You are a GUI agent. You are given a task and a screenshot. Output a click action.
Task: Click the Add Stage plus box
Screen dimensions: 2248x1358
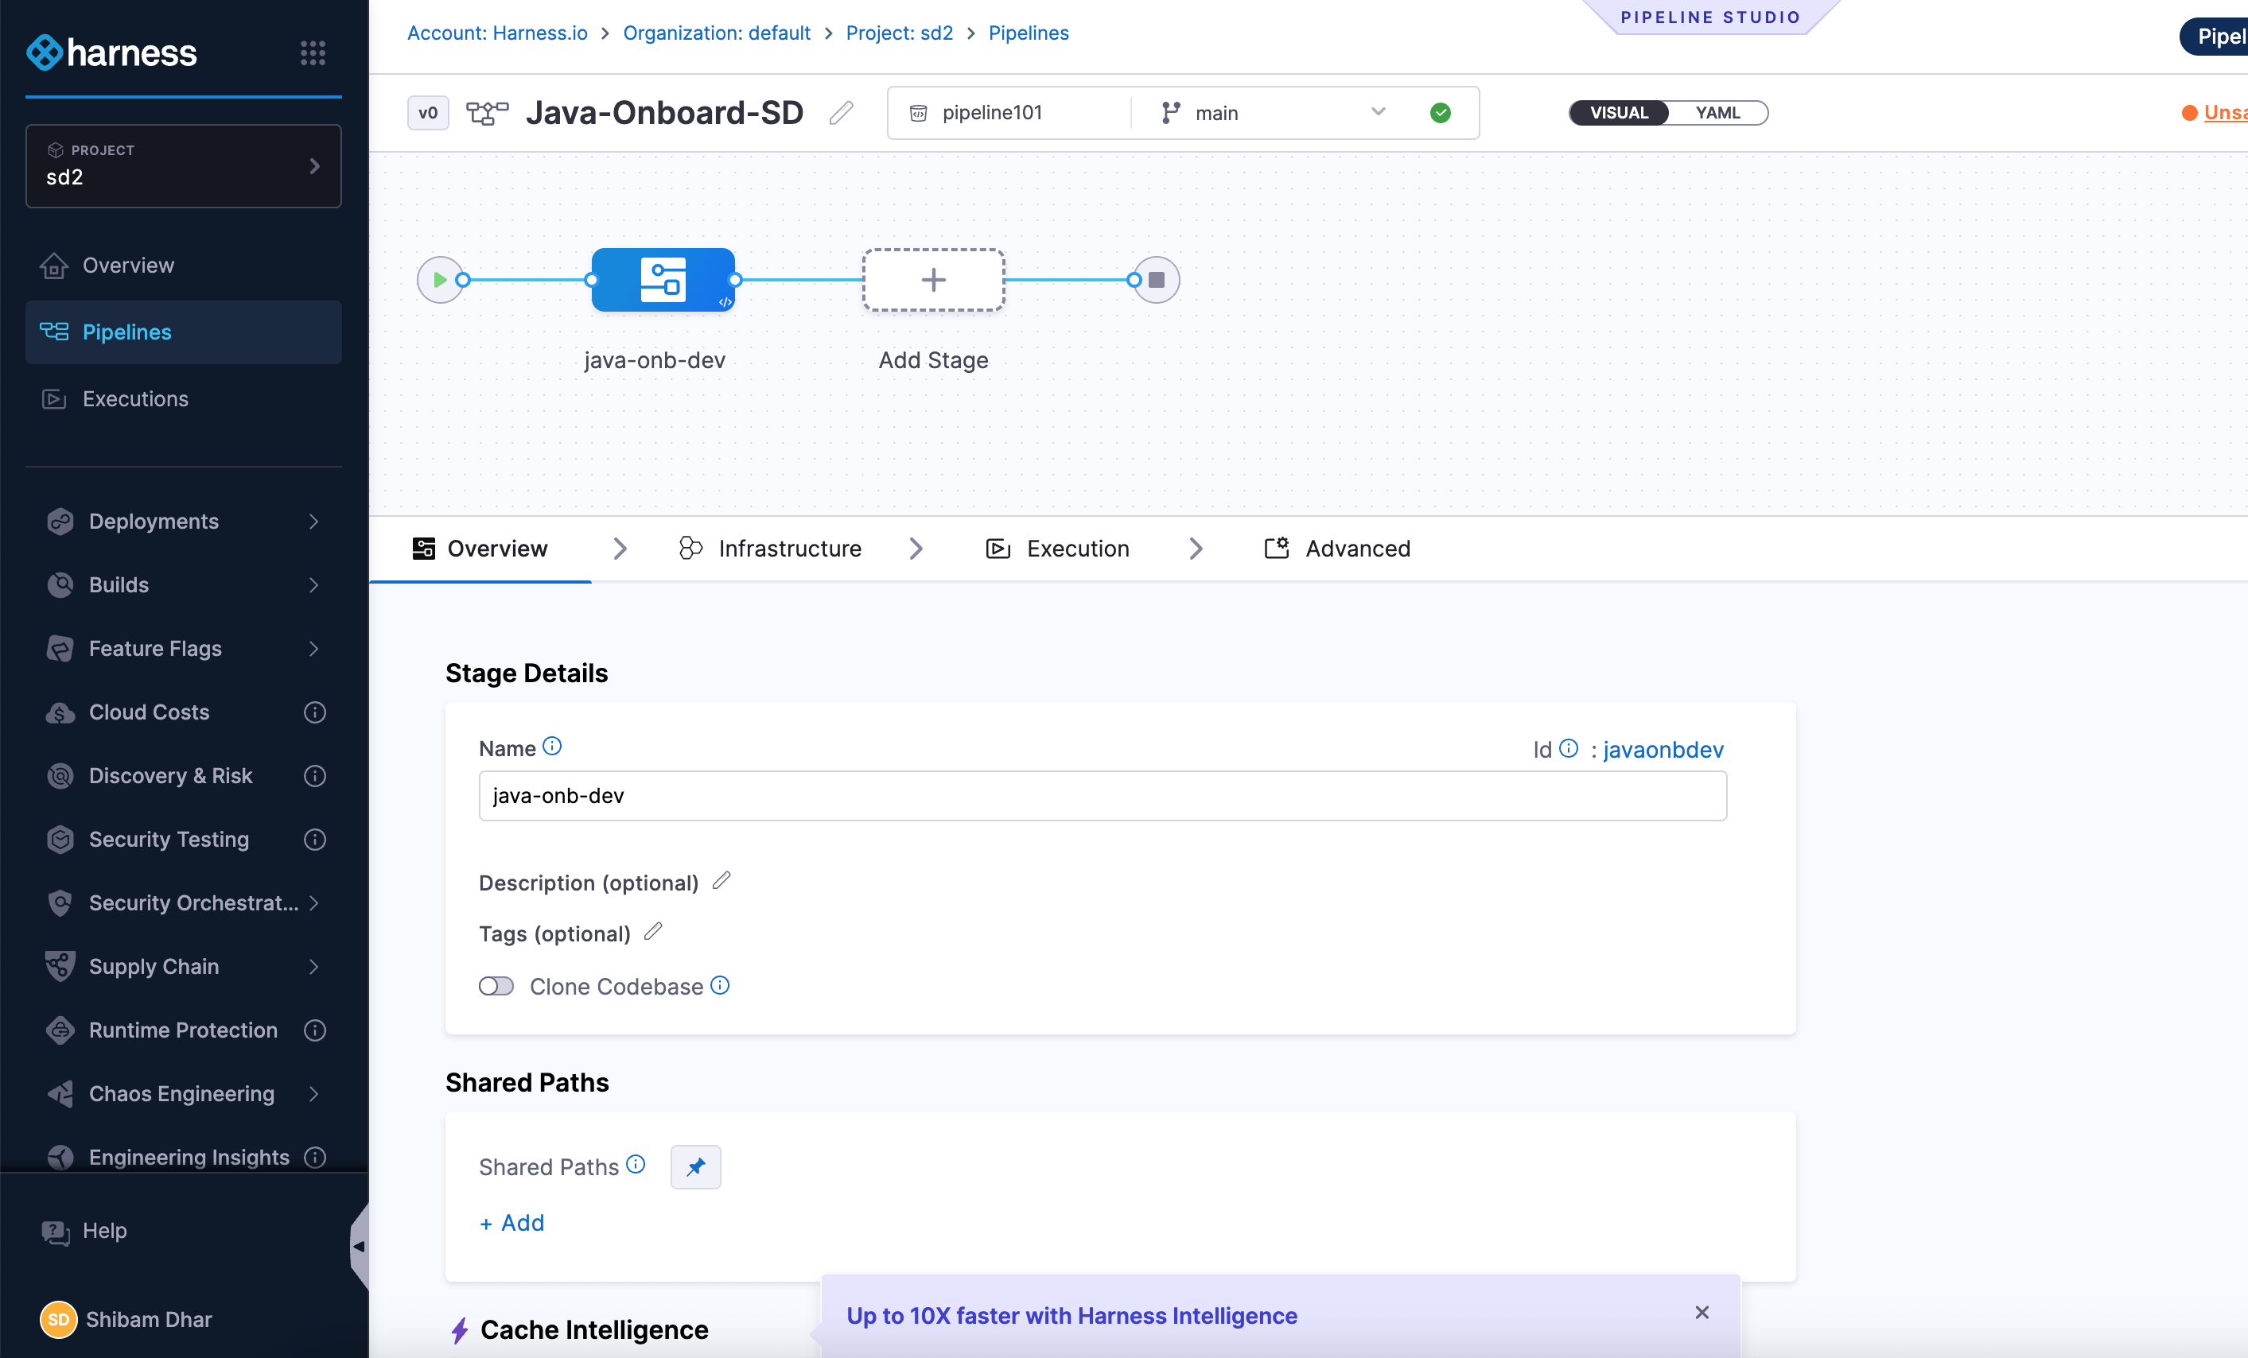click(932, 280)
